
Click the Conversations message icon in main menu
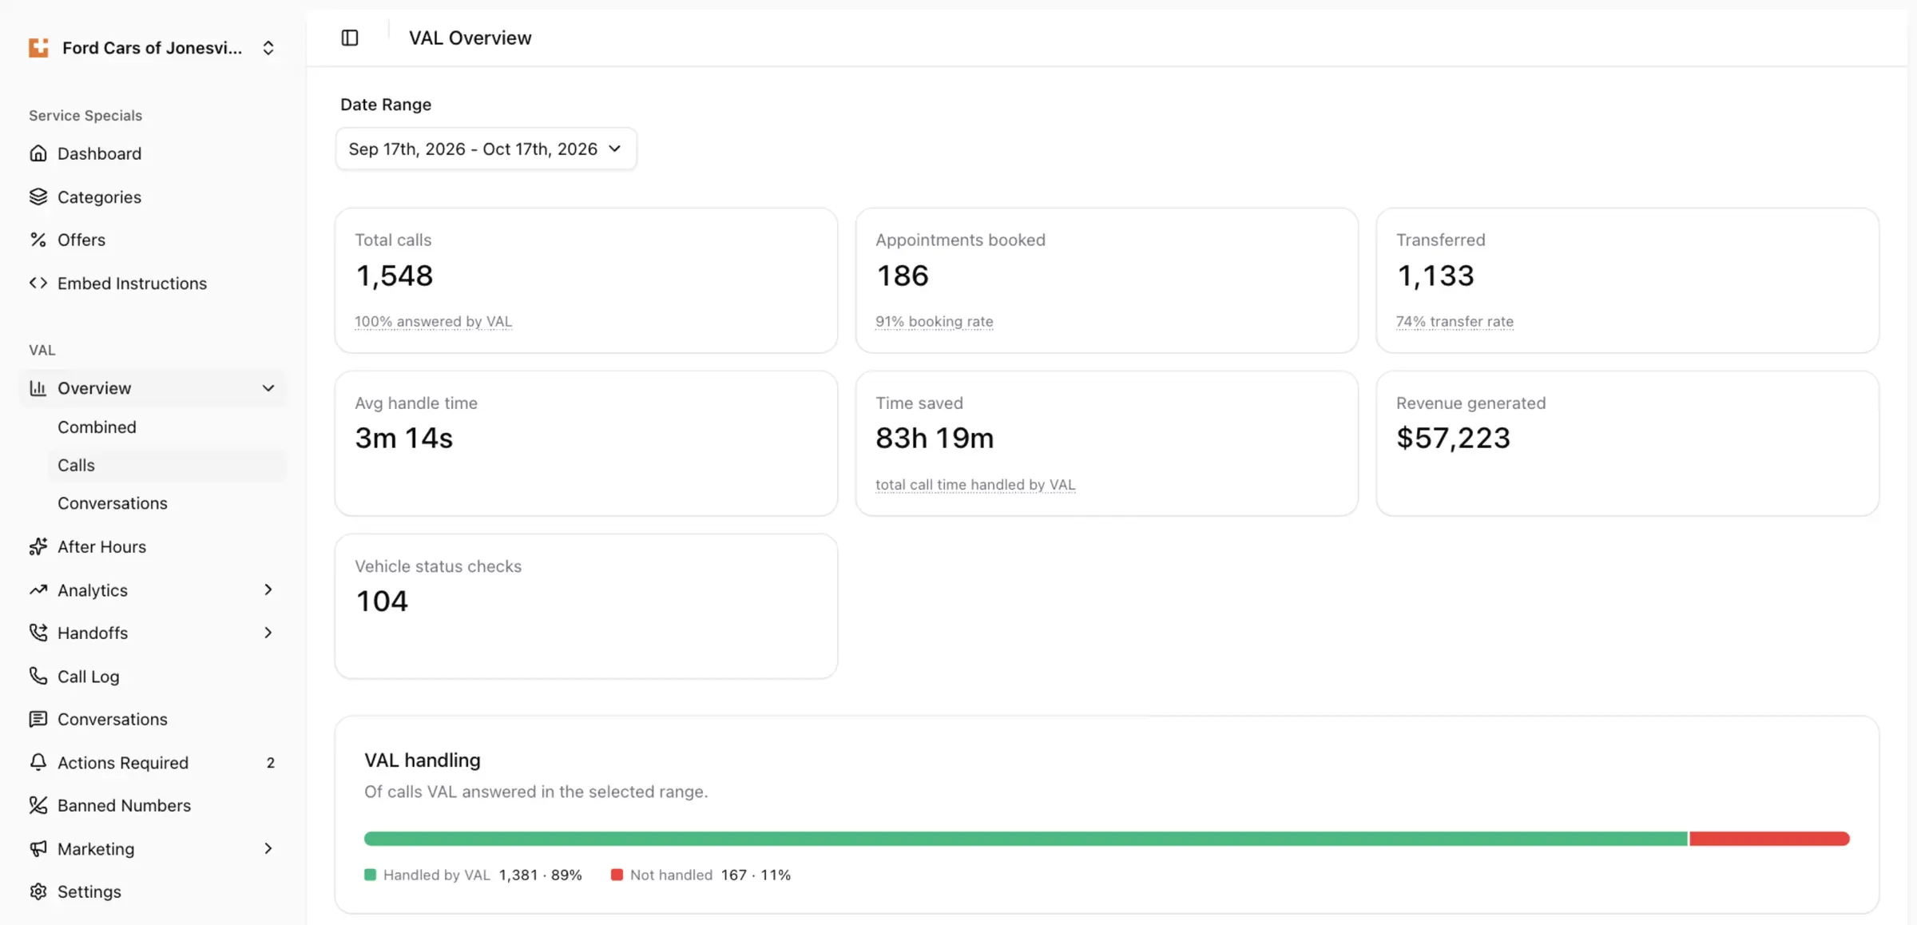[38, 719]
